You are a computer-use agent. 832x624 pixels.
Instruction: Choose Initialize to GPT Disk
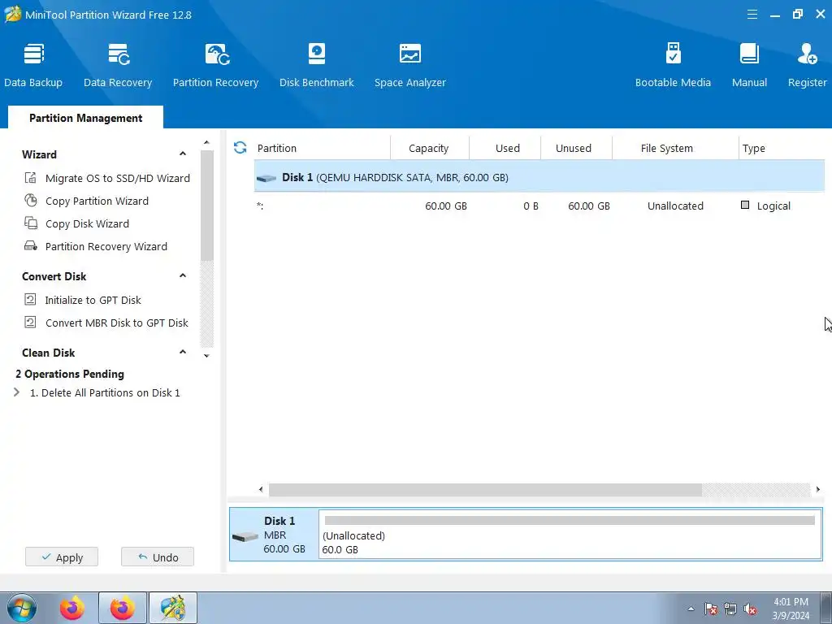93,301
